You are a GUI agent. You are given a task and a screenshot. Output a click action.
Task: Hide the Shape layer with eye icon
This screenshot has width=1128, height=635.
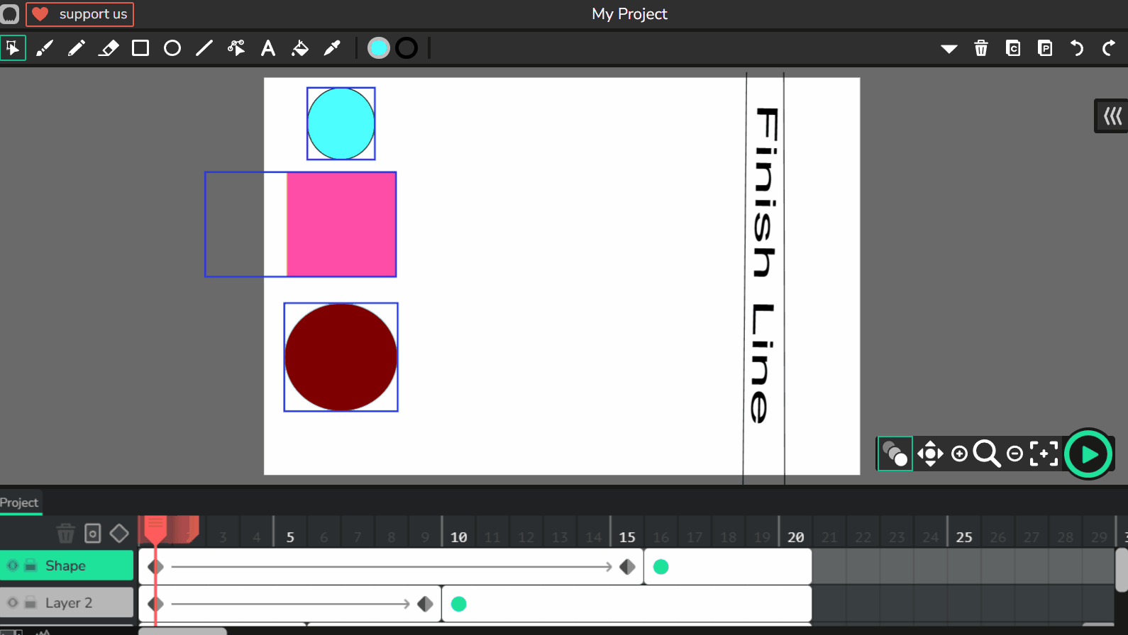13,566
